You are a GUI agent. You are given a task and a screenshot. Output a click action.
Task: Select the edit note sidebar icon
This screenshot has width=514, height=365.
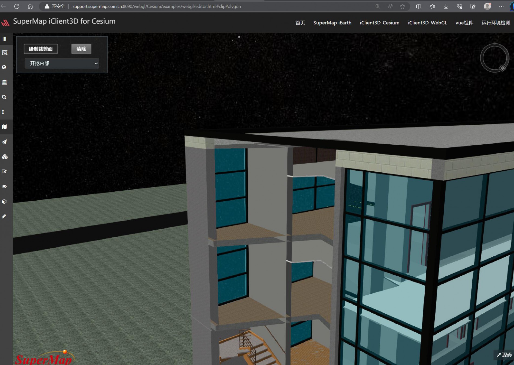click(4, 171)
